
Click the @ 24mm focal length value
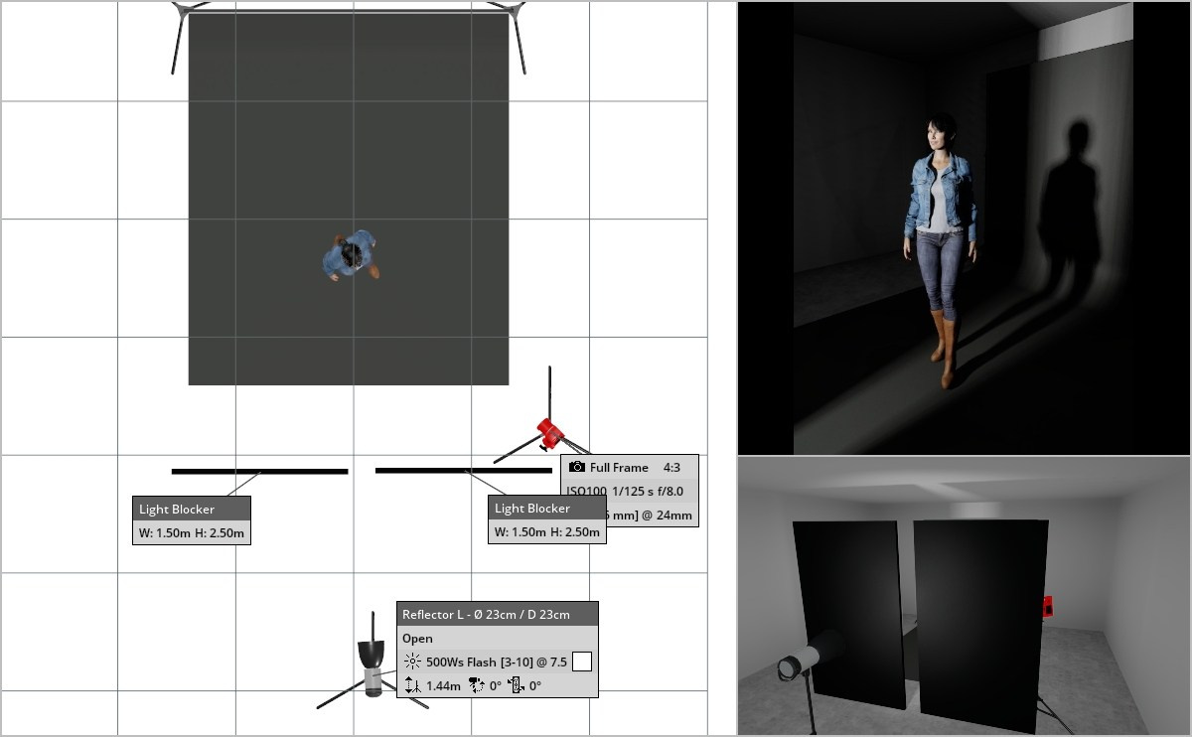tap(656, 516)
